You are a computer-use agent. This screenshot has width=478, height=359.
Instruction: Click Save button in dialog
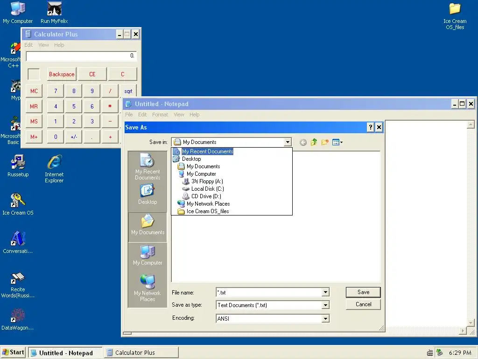[363, 292]
